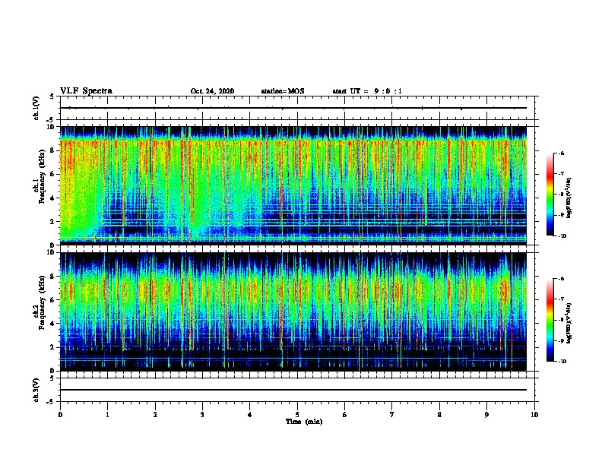This screenshot has height=465, width=602.
Task: Click the ch.1 colorbar PSD unit label
Action: coord(569,198)
